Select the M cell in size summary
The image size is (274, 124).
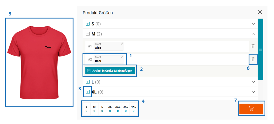tap(94, 109)
